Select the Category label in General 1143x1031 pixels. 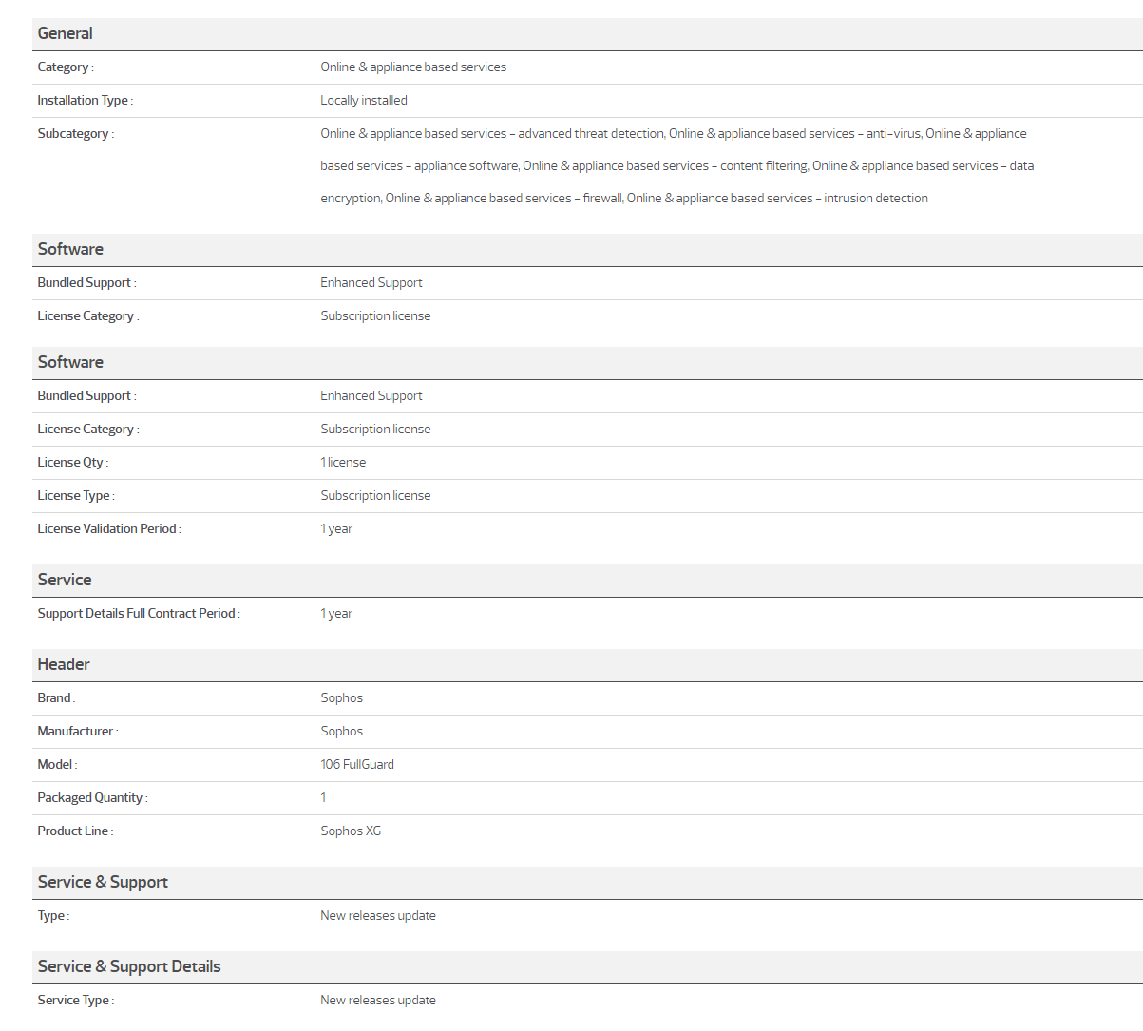pyautogui.click(x=65, y=67)
